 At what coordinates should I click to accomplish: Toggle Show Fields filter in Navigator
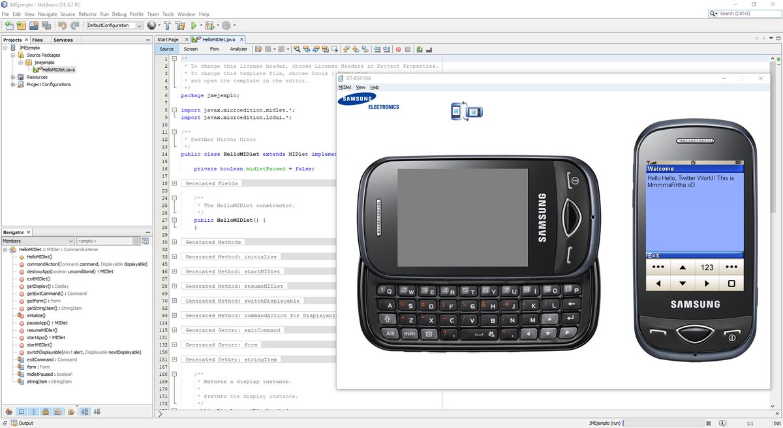tap(21, 412)
